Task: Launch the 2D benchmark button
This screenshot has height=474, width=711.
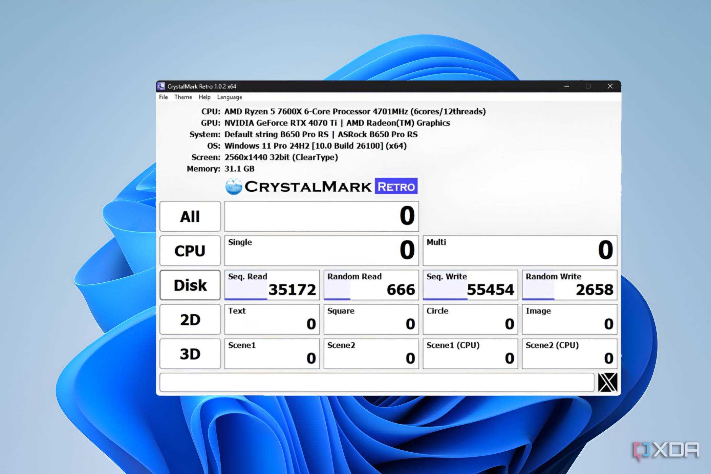Action: [x=190, y=319]
